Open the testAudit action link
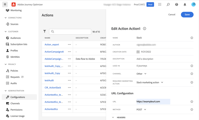This screenshot has width=199, height=120. coord(49,80)
